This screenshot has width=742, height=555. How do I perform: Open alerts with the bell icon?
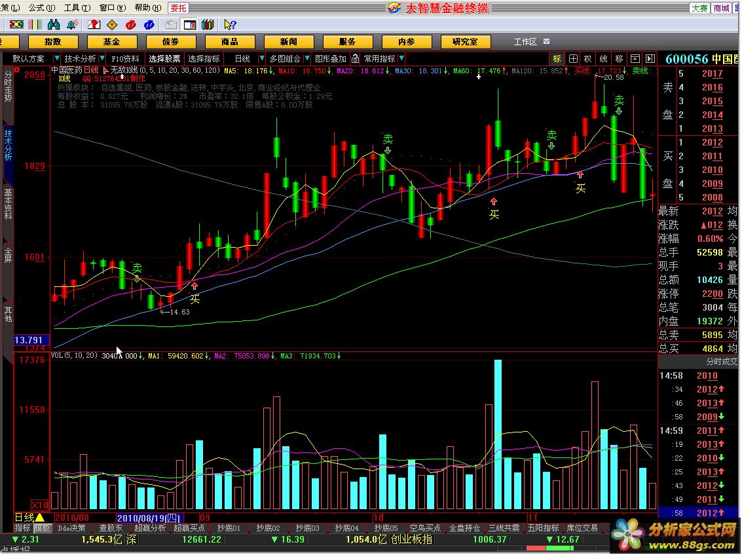point(73,25)
